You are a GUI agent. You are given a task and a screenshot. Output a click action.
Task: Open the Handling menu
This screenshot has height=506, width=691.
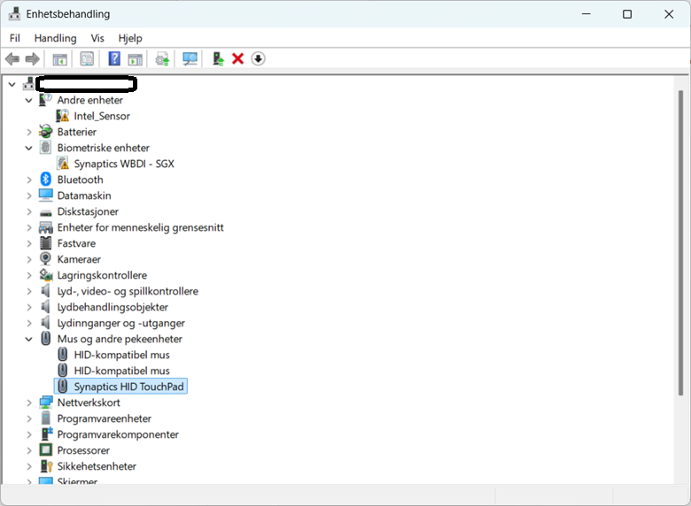point(56,38)
